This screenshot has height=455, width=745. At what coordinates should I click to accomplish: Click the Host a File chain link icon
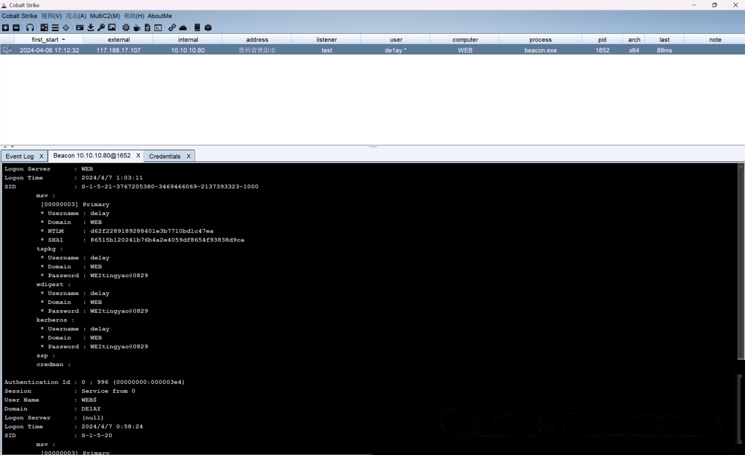[x=172, y=28]
